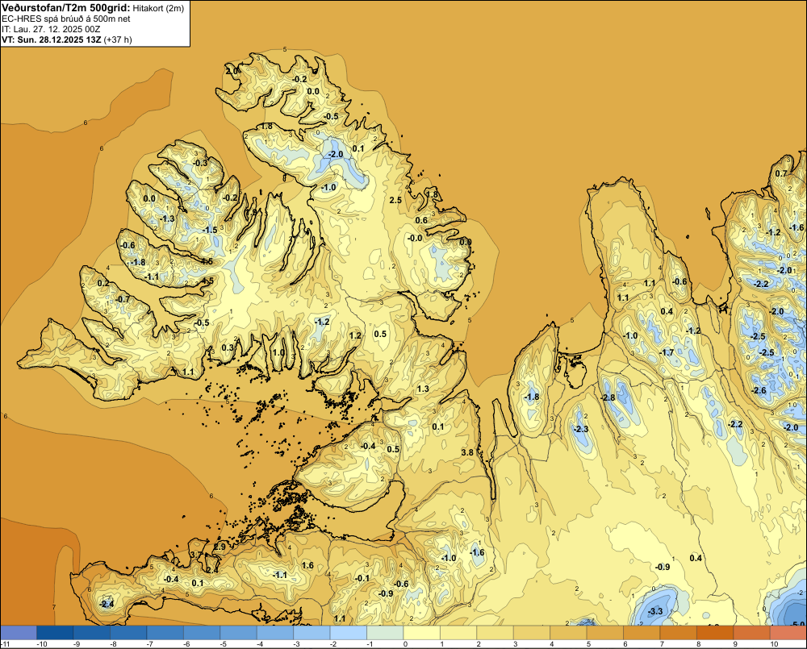The width and height of the screenshot is (807, 649).
Task: Click the "-0.1" temperature value
Action: [362, 578]
